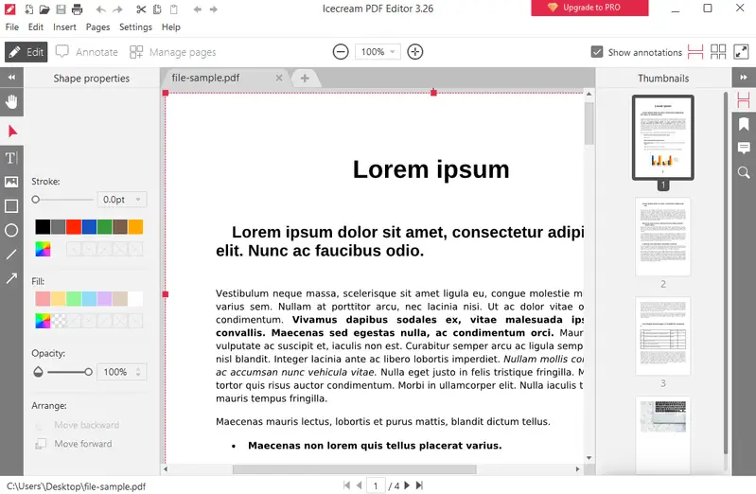This screenshot has width=756, height=494.
Task: Open the Search sidebar panel
Action: [744, 172]
